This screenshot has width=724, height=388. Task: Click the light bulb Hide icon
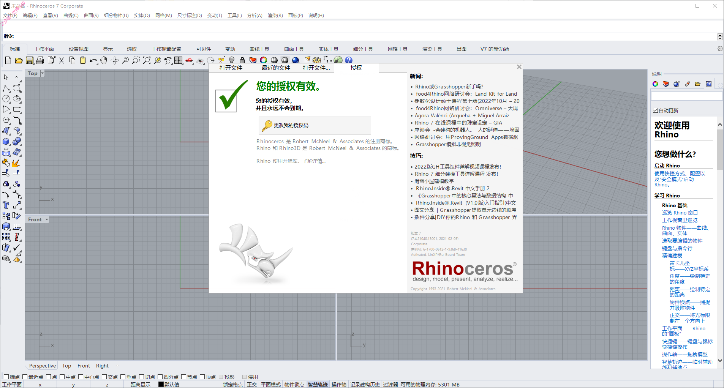click(232, 60)
